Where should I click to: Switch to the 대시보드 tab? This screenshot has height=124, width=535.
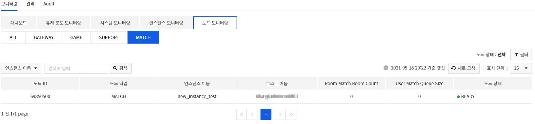pos(18,23)
